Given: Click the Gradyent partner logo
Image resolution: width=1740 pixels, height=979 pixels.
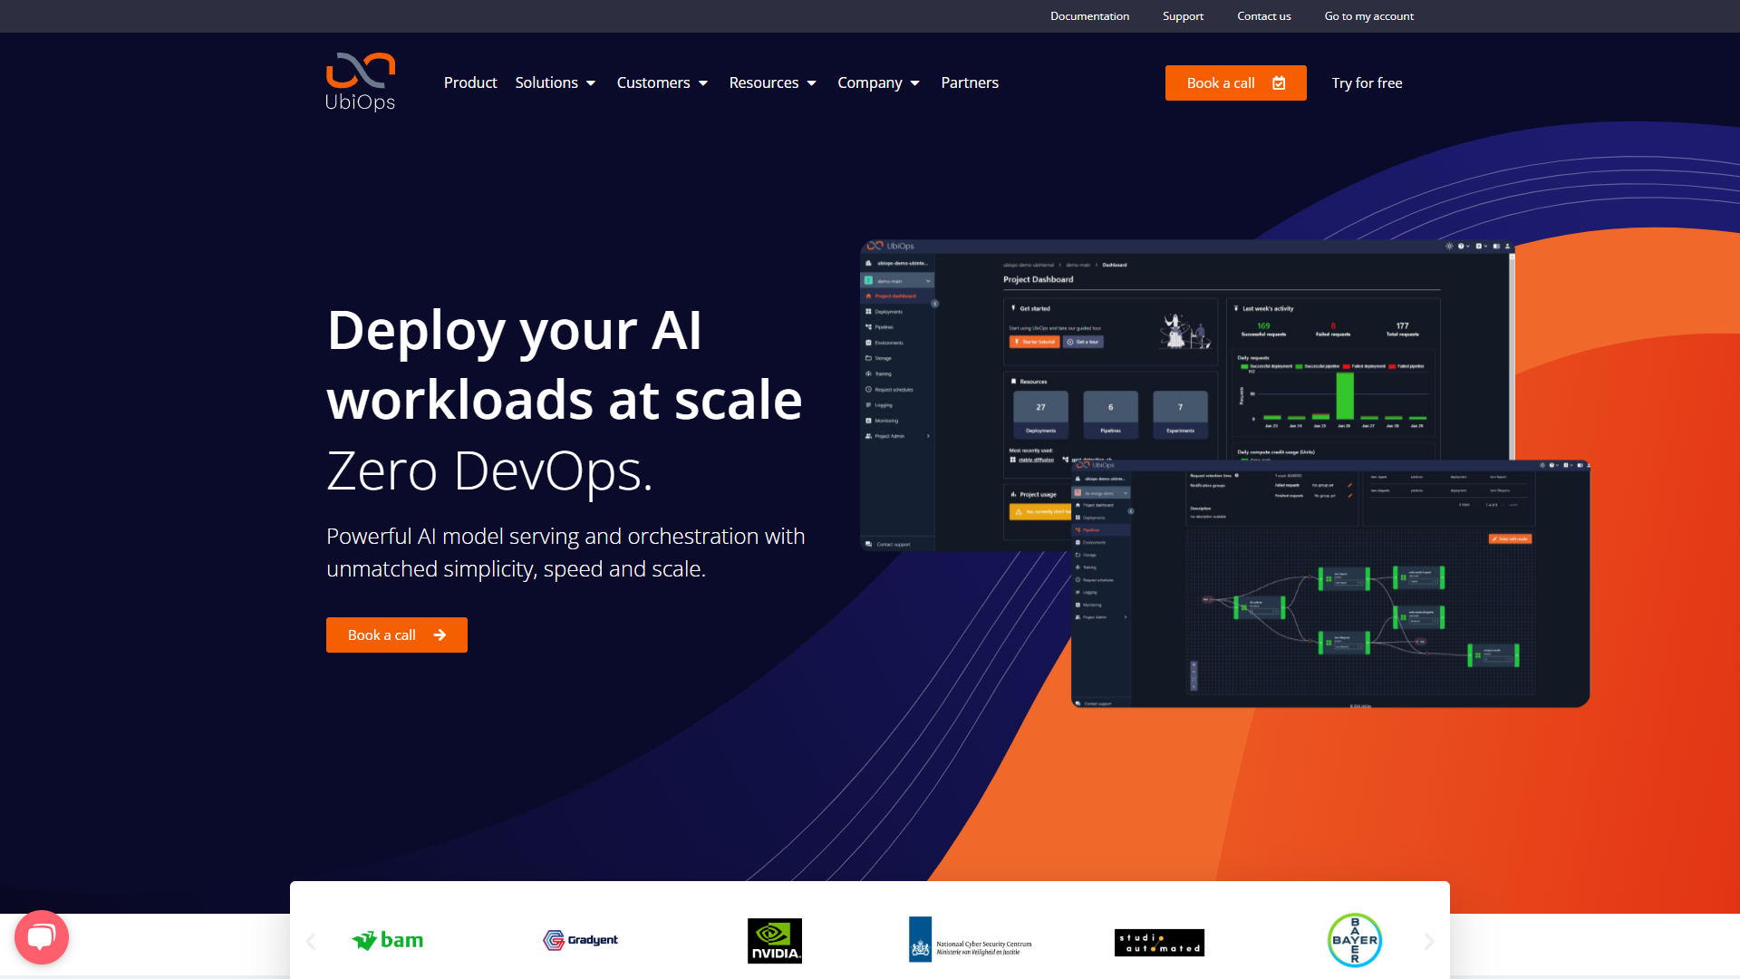Looking at the screenshot, I should coord(580,940).
